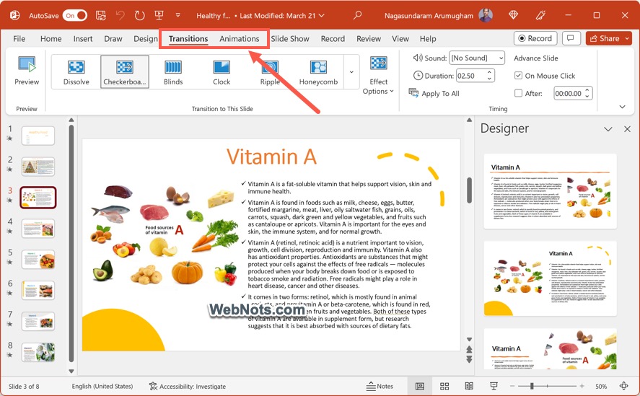Undo the last action
640x396 pixels.
pos(120,16)
